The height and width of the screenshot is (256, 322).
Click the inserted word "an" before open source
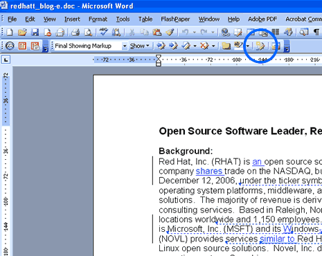257,162
